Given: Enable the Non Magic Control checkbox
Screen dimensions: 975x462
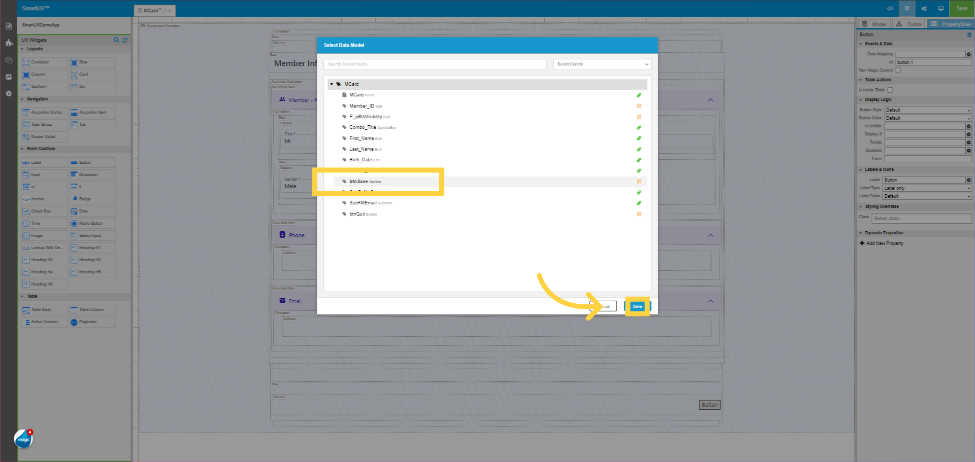Looking at the screenshot, I should (898, 70).
